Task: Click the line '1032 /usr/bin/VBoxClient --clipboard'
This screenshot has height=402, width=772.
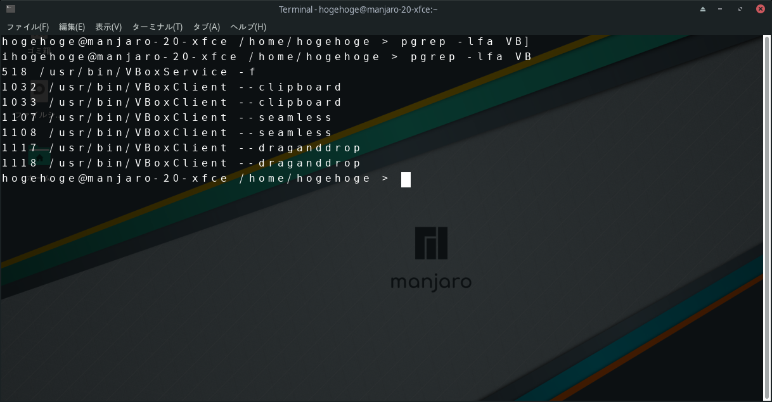Action: tap(172, 87)
